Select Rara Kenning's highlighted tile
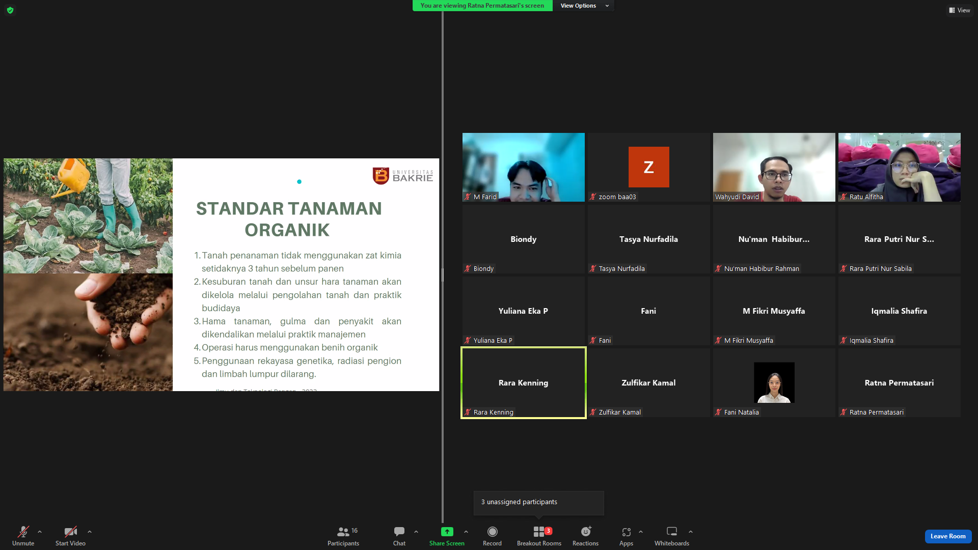978x550 pixels. pos(524,382)
